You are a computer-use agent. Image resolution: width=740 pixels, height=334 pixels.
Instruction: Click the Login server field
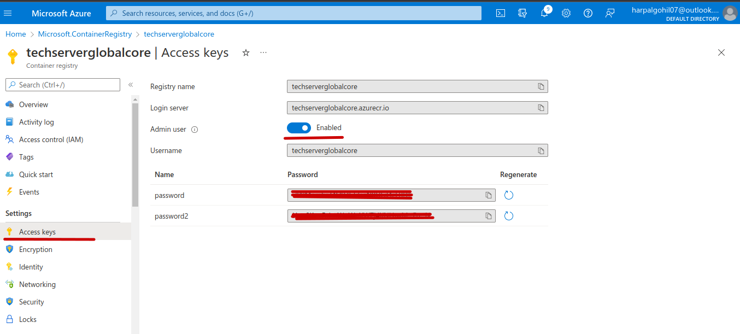pos(417,108)
